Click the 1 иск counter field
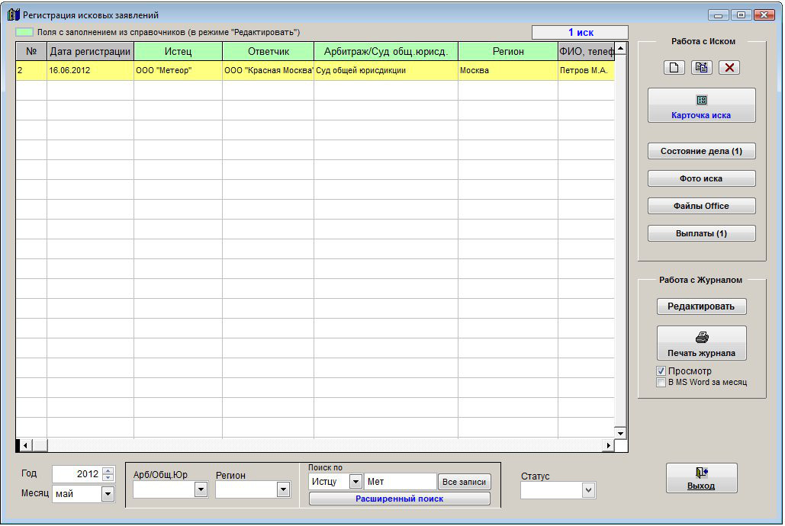Screen dimensions: 785x526 pyautogui.click(x=580, y=33)
